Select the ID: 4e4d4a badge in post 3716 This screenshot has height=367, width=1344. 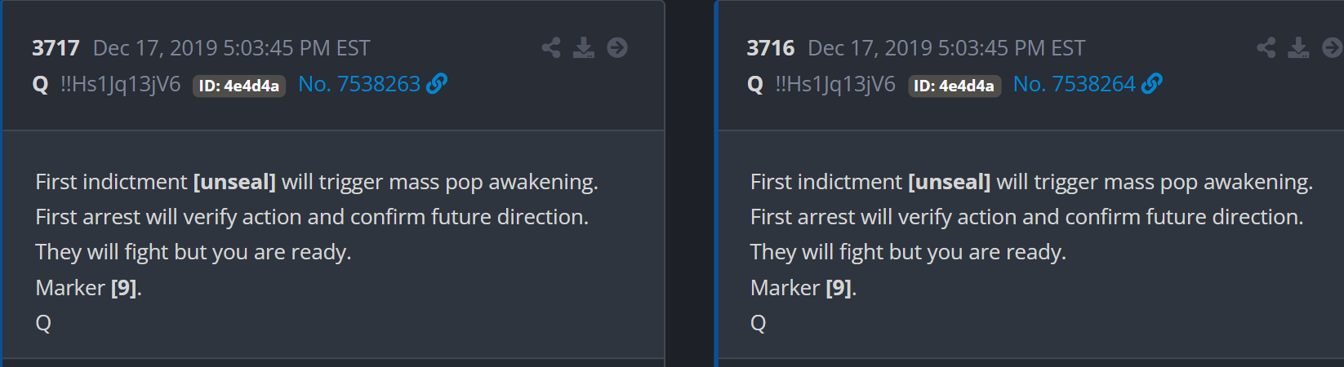(x=954, y=86)
